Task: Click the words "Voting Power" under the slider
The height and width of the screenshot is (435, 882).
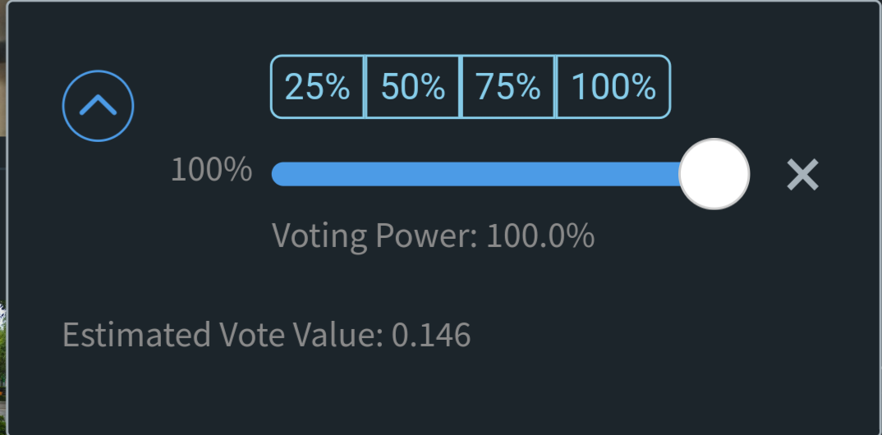Action: (x=374, y=236)
